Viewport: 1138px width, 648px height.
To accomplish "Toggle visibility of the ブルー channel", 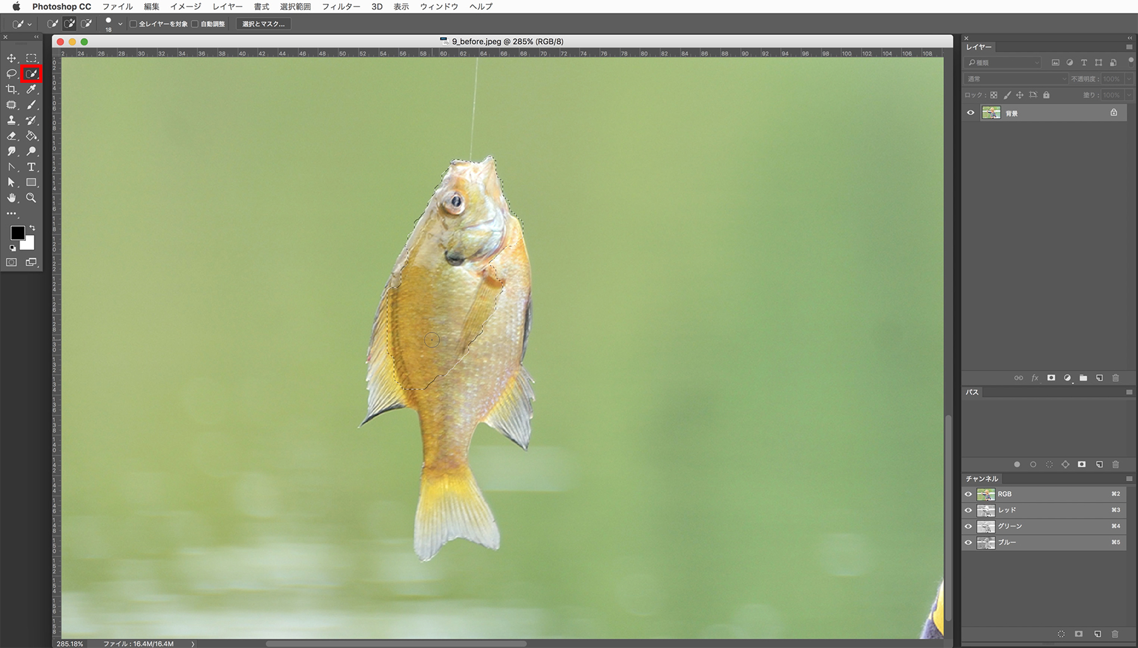I will [969, 542].
